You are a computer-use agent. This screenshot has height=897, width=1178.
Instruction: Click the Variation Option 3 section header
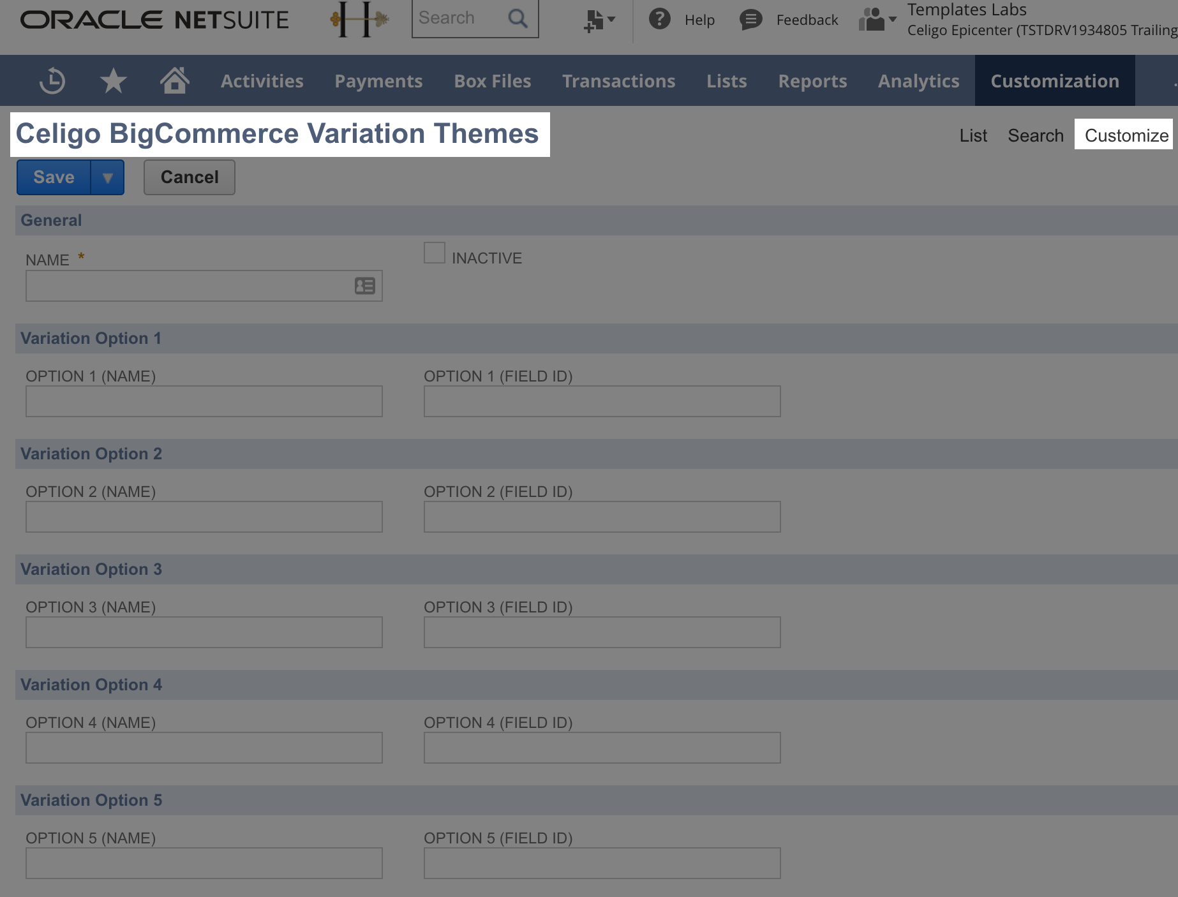pyautogui.click(x=597, y=569)
